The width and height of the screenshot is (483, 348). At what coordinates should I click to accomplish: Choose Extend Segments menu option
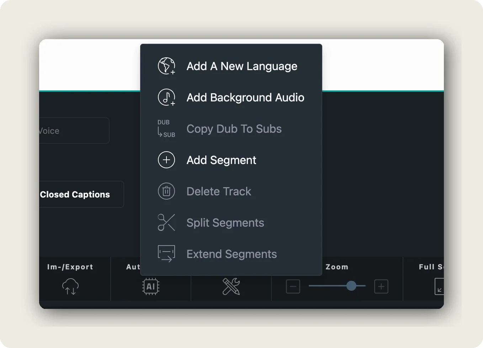[x=231, y=254]
